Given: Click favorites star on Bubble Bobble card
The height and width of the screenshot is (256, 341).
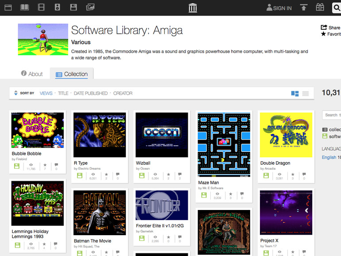Looking at the screenshot, I should point(45,165).
